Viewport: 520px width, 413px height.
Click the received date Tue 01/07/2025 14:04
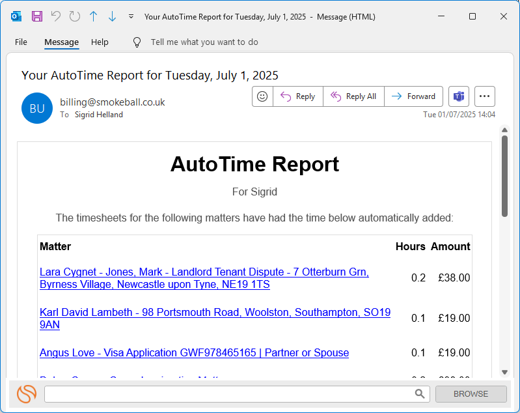pyautogui.click(x=459, y=115)
